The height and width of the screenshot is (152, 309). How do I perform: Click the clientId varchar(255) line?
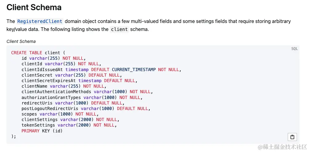coord(60,64)
